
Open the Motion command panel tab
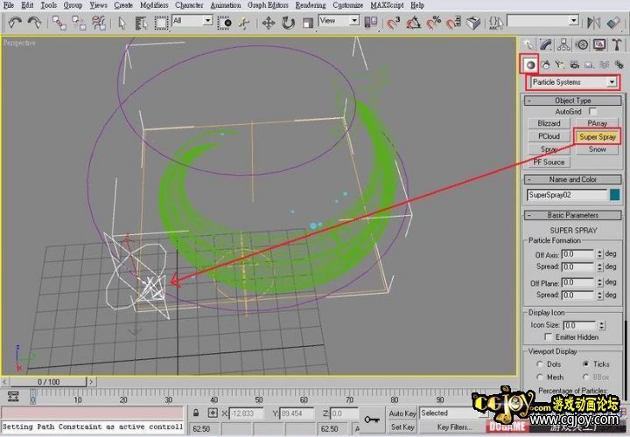coord(582,45)
